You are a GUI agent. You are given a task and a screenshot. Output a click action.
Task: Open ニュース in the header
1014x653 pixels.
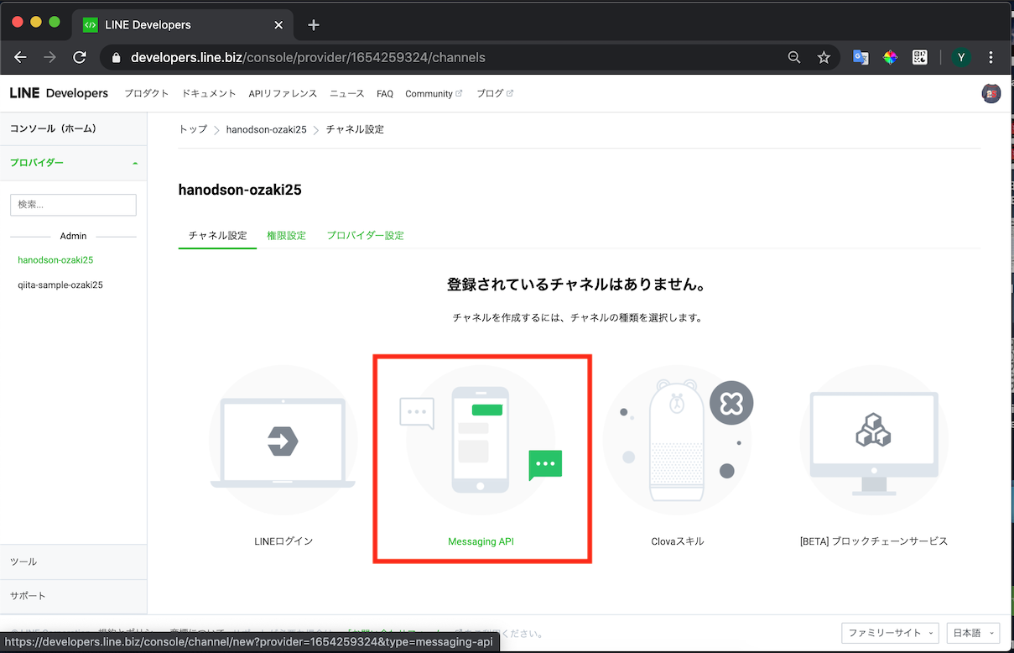(347, 94)
